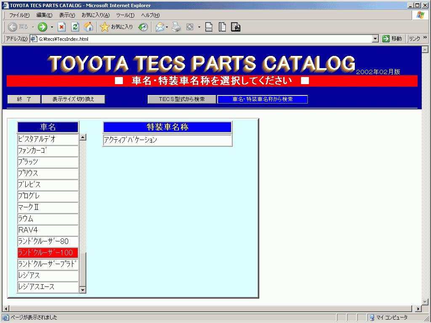Click TECS型式から検索 button
The image size is (431, 323).
[182, 99]
